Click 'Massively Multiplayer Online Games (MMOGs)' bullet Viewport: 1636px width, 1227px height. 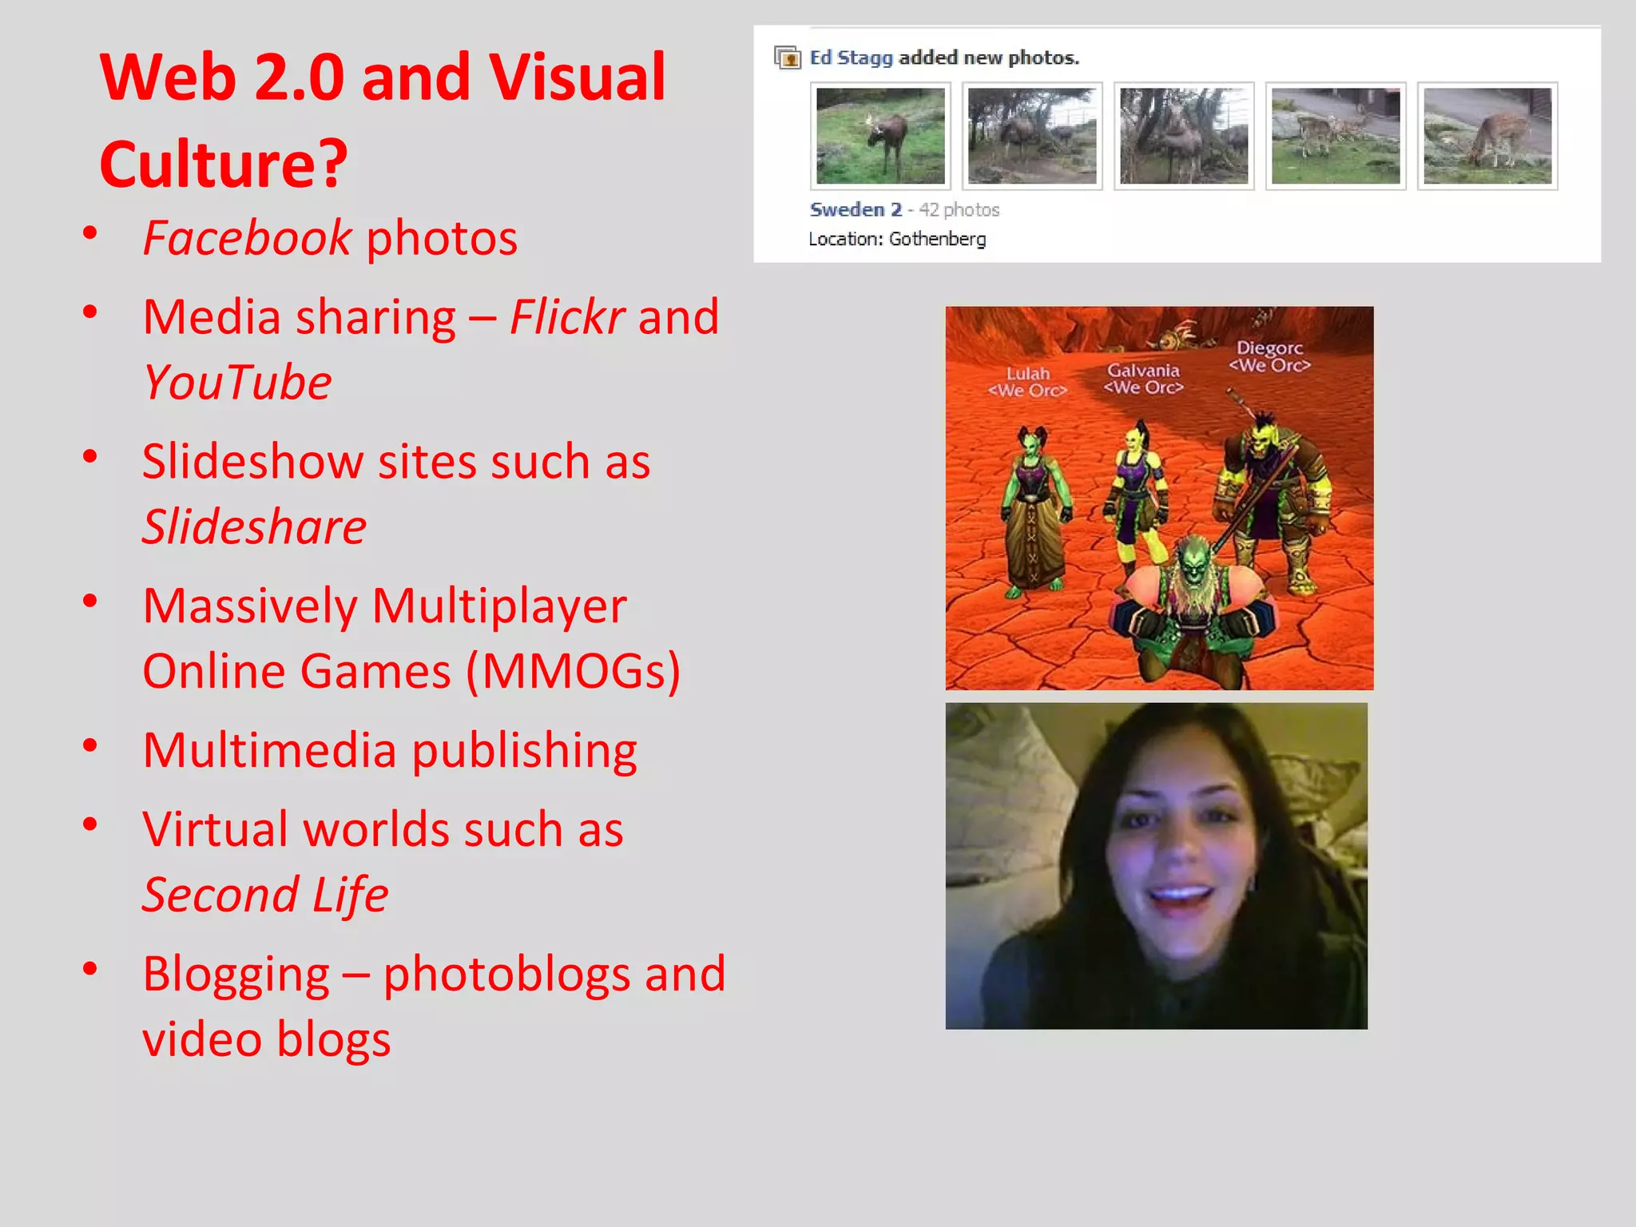411,637
